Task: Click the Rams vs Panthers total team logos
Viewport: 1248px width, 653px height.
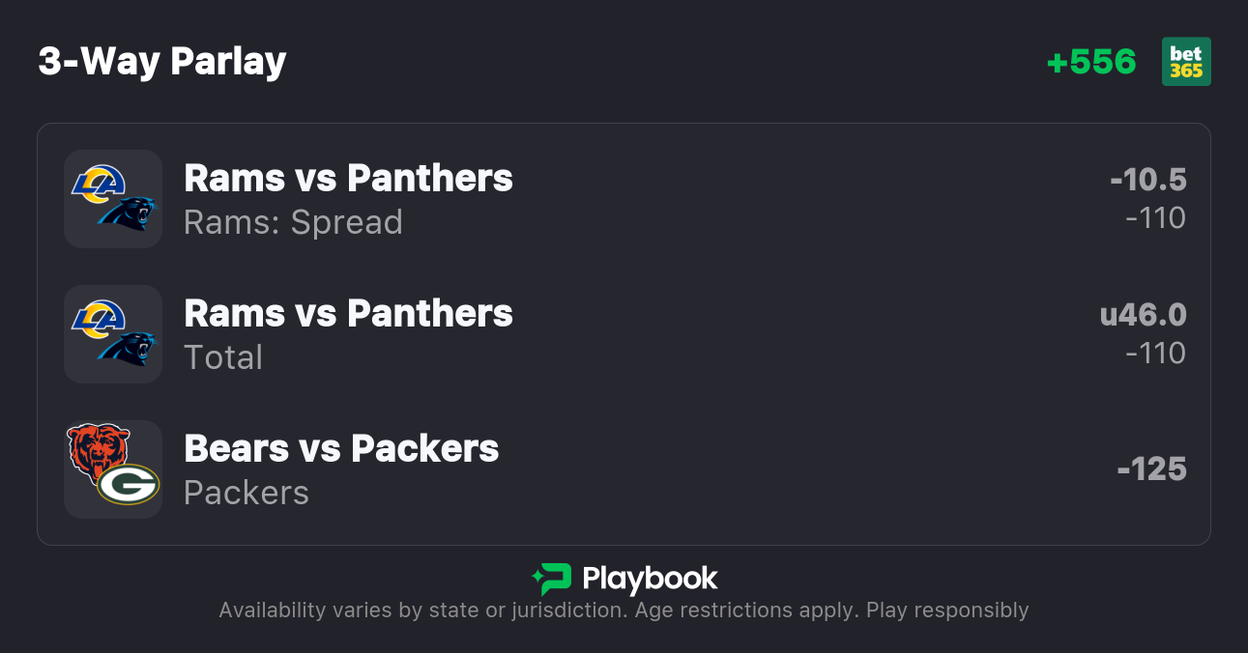Action: (x=113, y=334)
